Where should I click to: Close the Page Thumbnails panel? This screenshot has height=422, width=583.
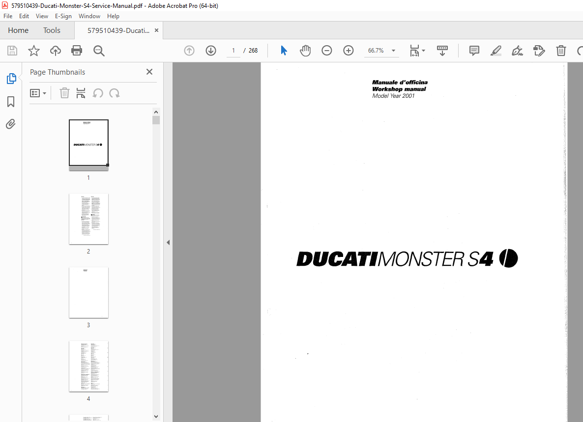tap(149, 72)
